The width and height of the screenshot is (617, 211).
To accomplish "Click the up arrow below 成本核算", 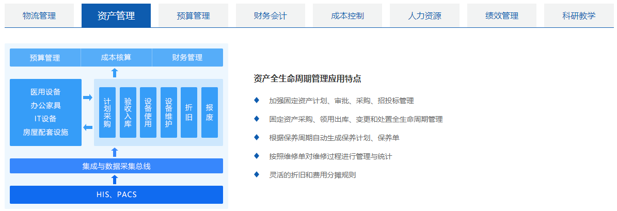I will (115, 73).
